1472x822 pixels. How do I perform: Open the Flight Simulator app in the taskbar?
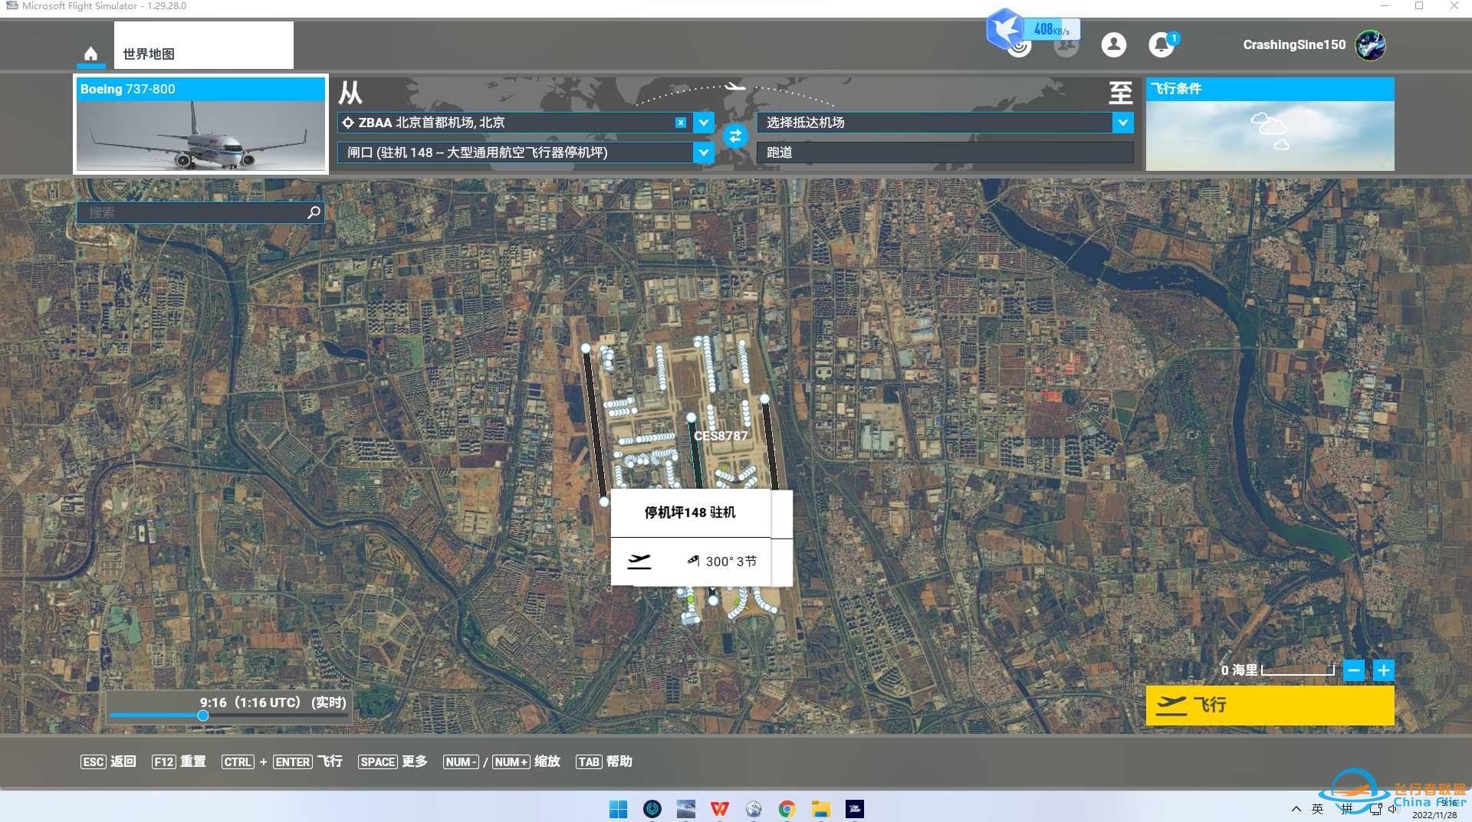pos(685,809)
